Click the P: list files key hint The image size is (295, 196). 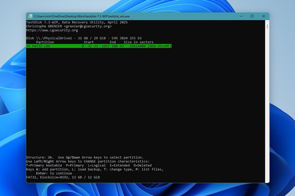pyautogui.click(x=149, y=169)
